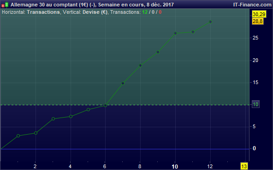Click the chart title 'Allemagne 30 au comptant'
This screenshot has height=170, width=273.
click(44, 5)
